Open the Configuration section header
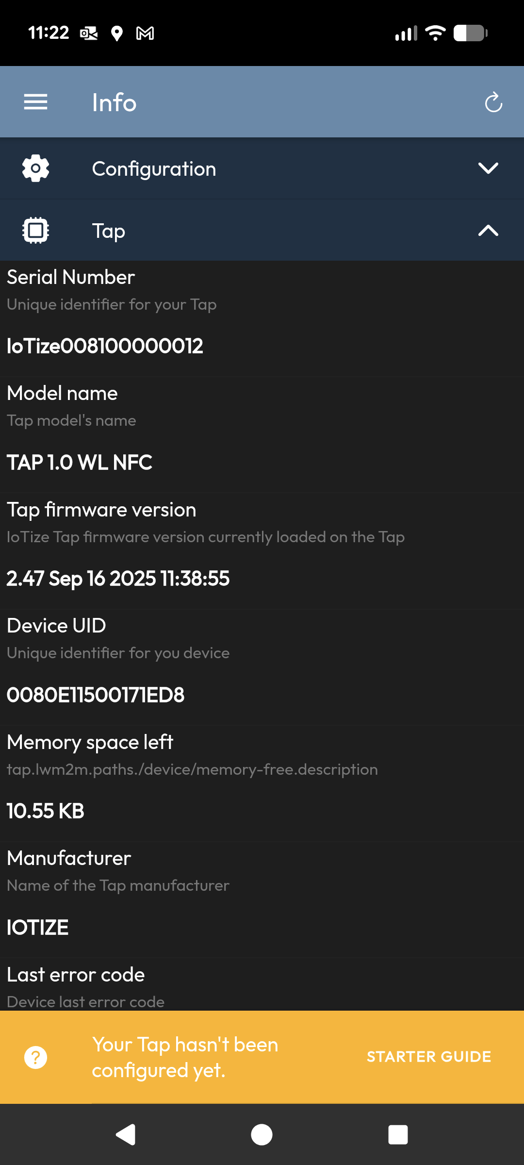The image size is (524, 1165). click(x=154, y=169)
